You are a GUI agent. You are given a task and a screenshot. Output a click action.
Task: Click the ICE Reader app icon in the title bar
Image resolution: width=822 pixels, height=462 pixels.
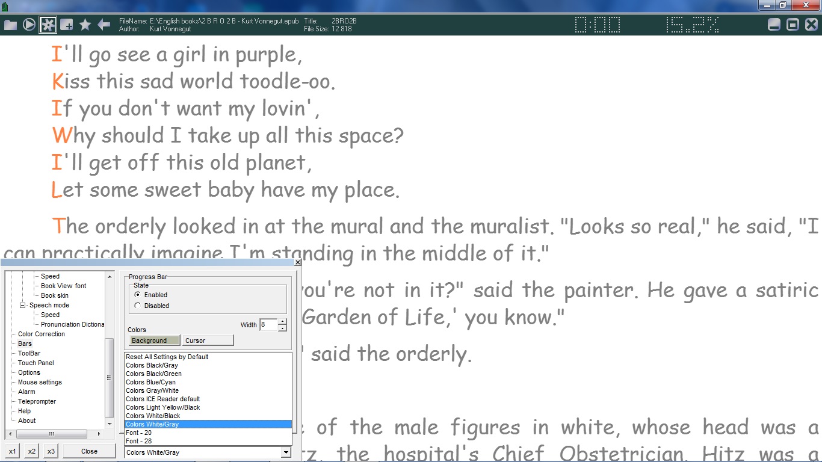(x=5, y=6)
